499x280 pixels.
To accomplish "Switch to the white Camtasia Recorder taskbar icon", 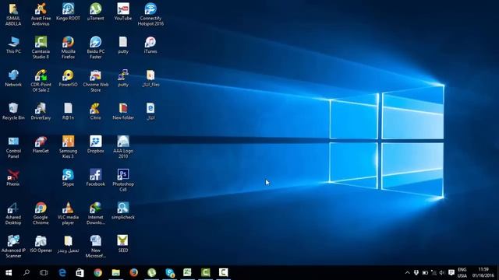I will tap(224, 273).
